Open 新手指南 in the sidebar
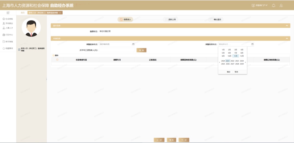The height and width of the screenshot is (143, 294). [x=8, y=42]
